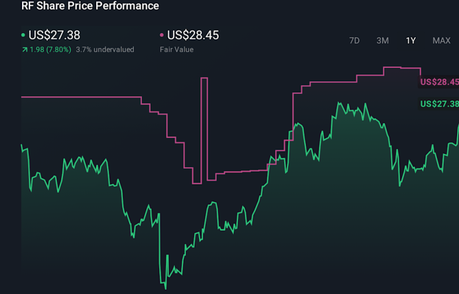Click the tall spike in pink fair value line

[204, 78]
